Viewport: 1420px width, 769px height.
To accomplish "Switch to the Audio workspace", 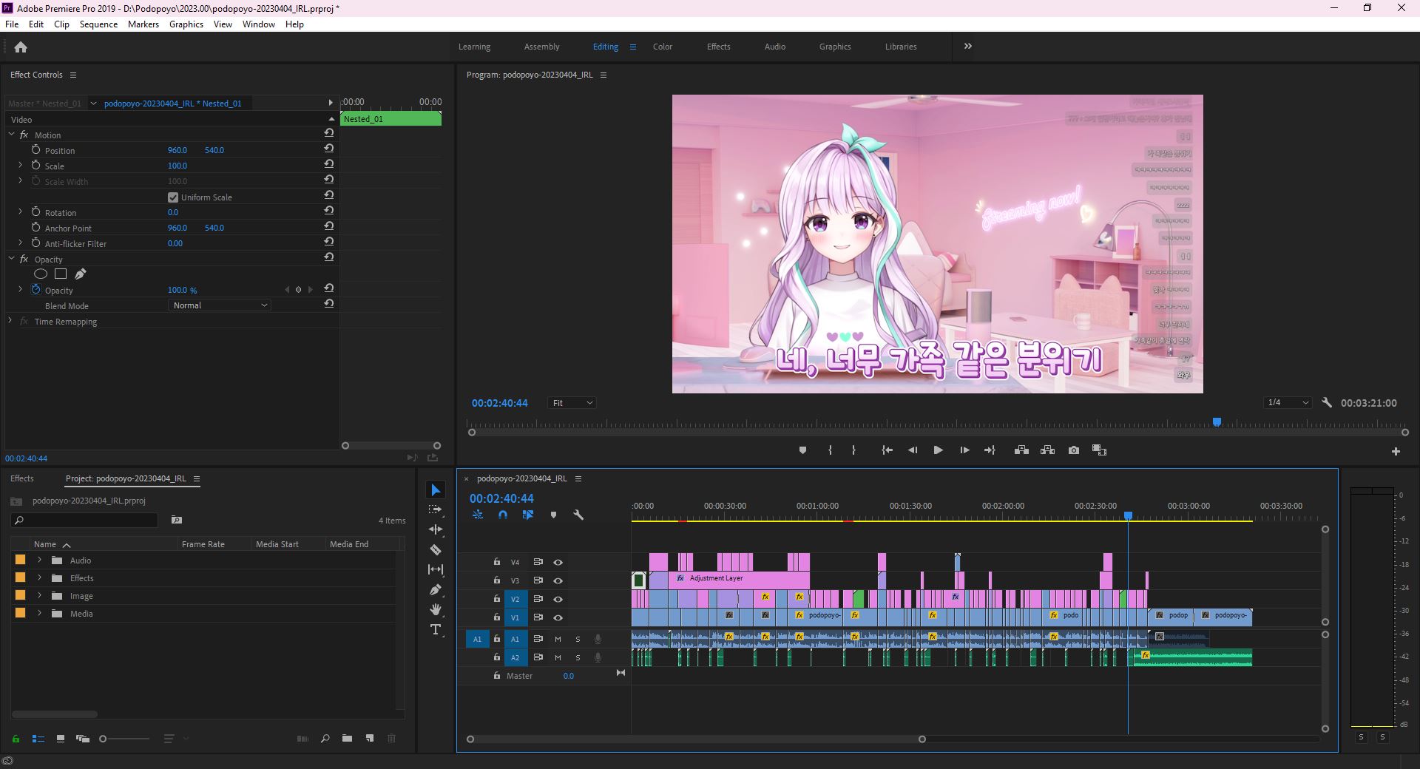I will click(774, 47).
